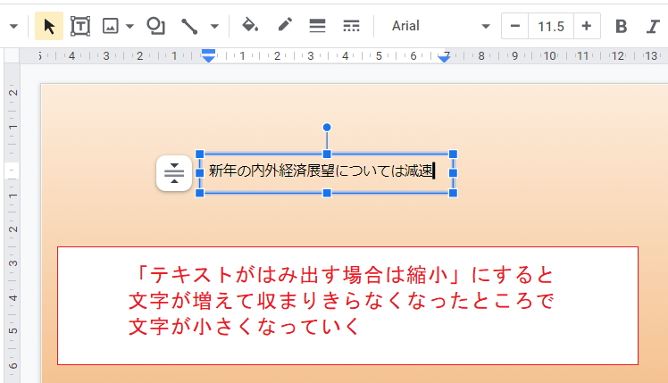
Task: Open the fill color paint bucket
Action: (x=250, y=26)
